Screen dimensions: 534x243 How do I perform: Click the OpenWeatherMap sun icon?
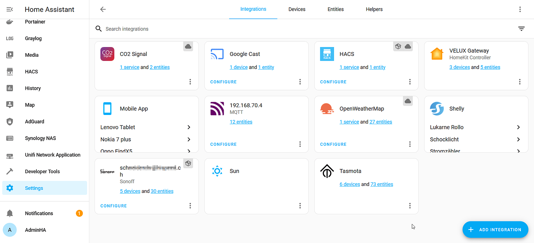[327, 109]
